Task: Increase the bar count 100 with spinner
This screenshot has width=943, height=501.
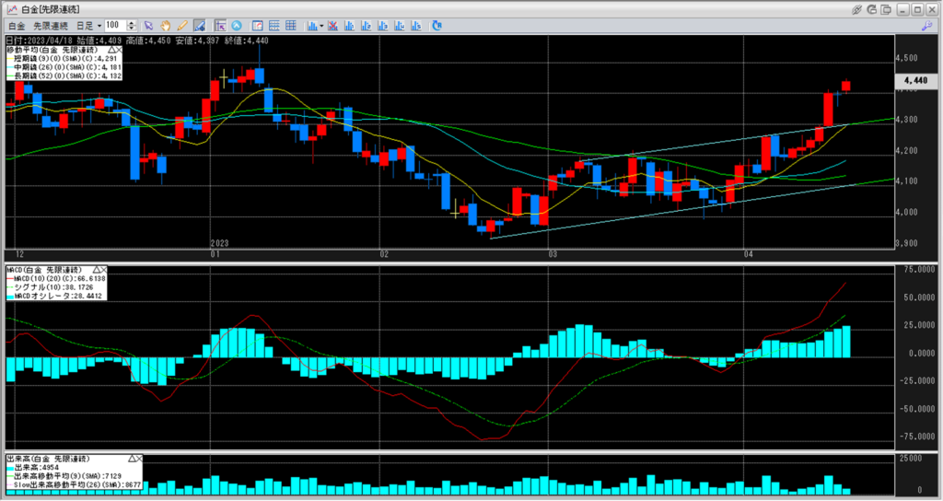Action: point(133,22)
